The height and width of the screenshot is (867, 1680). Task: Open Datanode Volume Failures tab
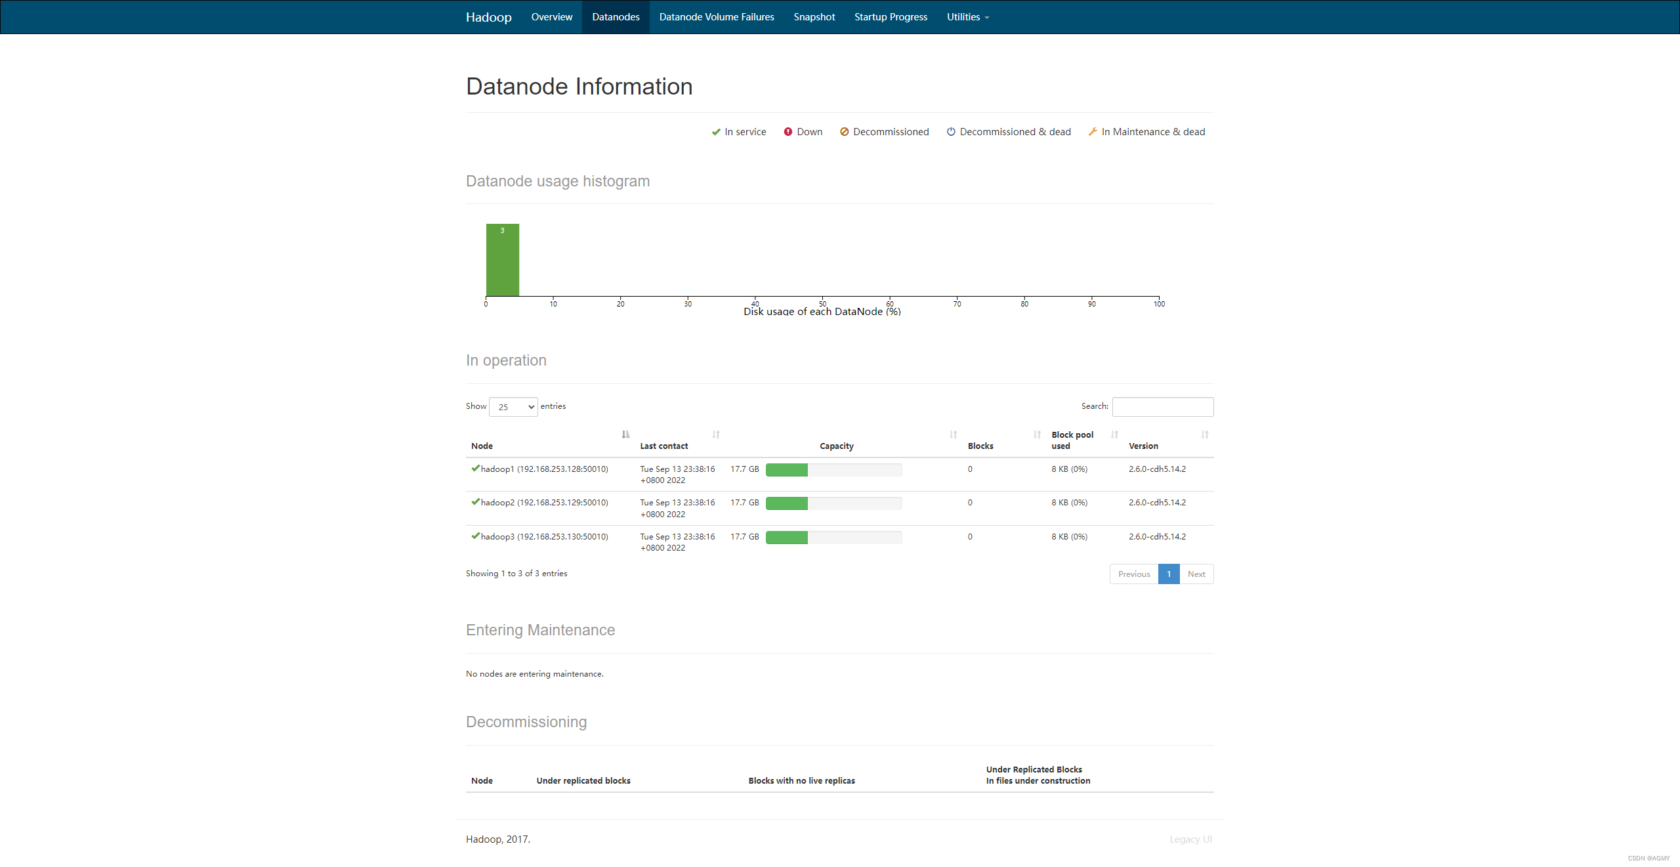point(717,17)
